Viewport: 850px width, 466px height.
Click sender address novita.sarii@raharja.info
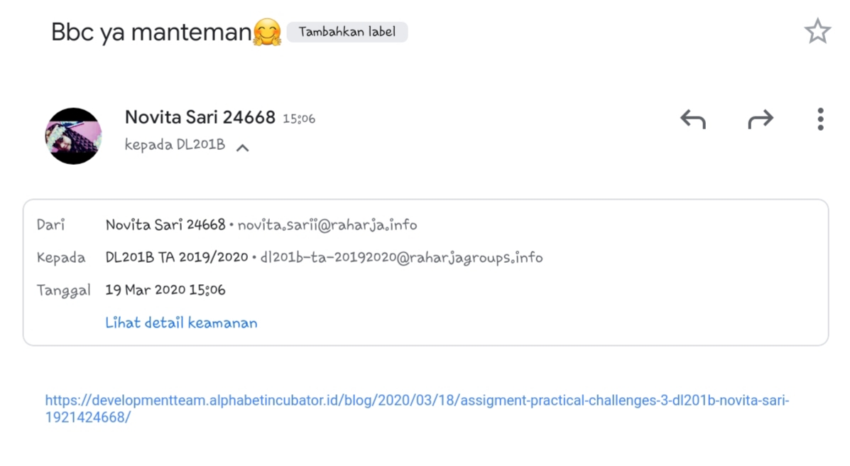click(327, 225)
